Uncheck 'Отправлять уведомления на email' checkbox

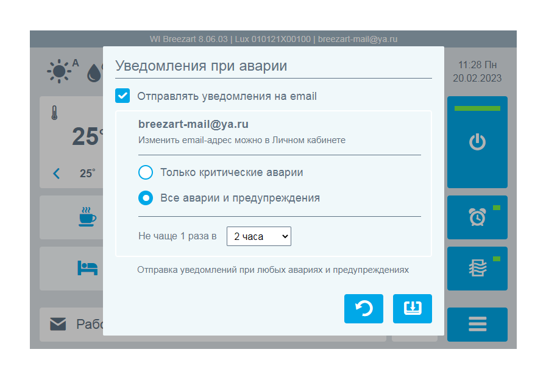click(122, 96)
